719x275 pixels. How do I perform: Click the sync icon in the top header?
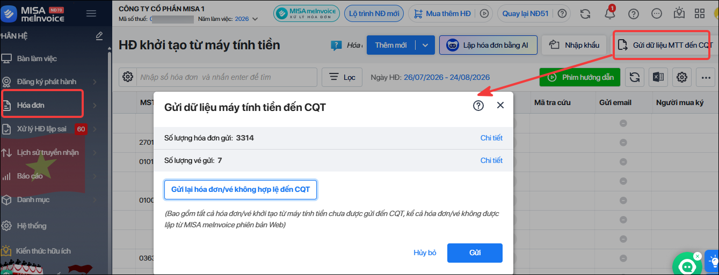585,13
